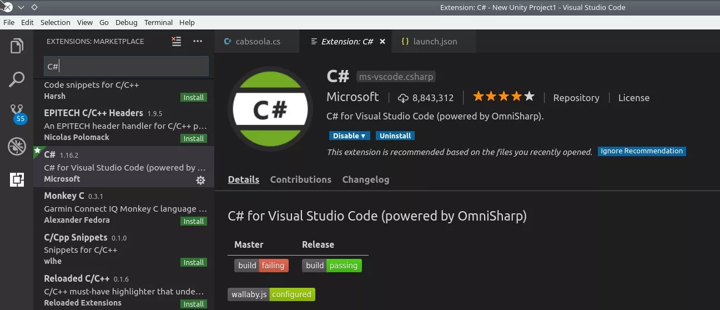
Task: Switch to the Details tab
Action: 244,179
